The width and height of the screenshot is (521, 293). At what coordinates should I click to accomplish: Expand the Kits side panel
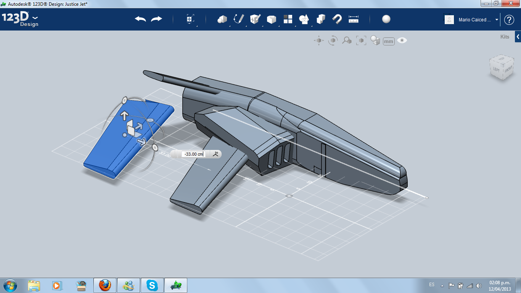518,37
